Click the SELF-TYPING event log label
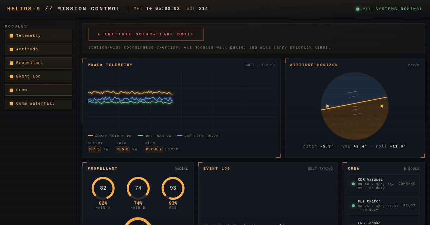Screen dimensions: 430x225 tap(320, 169)
